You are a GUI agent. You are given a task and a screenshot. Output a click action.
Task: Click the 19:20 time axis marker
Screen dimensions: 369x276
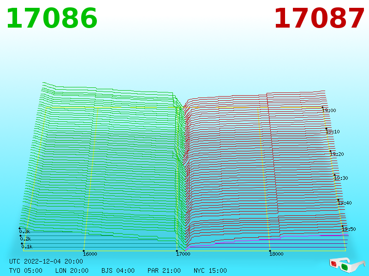pos(337,154)
